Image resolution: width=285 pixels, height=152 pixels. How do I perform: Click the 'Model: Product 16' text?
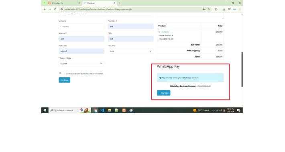166,36
